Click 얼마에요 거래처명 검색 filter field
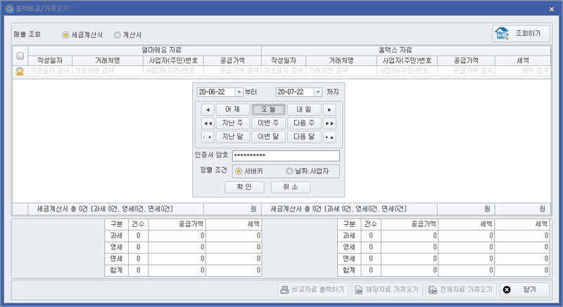Viewport: 563px width, 307px height. (x=108, y=70)
